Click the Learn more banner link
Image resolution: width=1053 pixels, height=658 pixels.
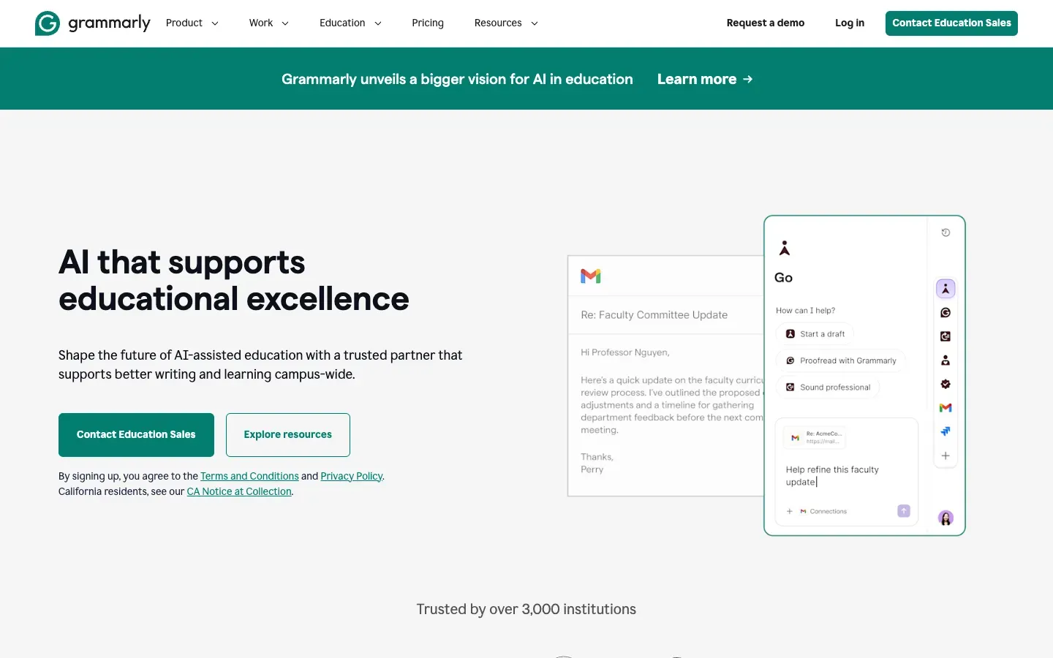pos(705,79)
